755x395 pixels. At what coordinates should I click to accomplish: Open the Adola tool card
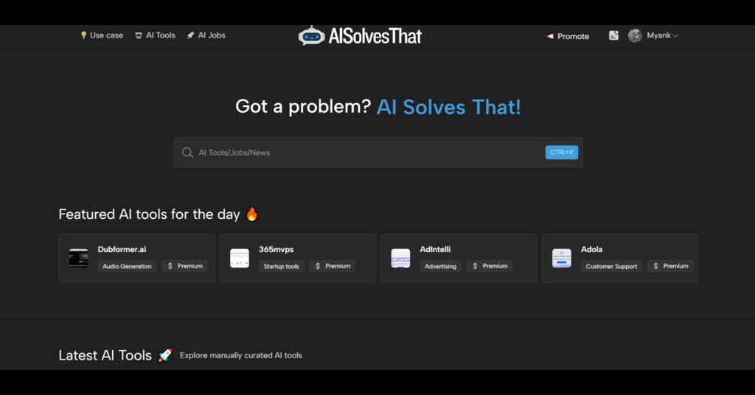[x=620, y=259]
